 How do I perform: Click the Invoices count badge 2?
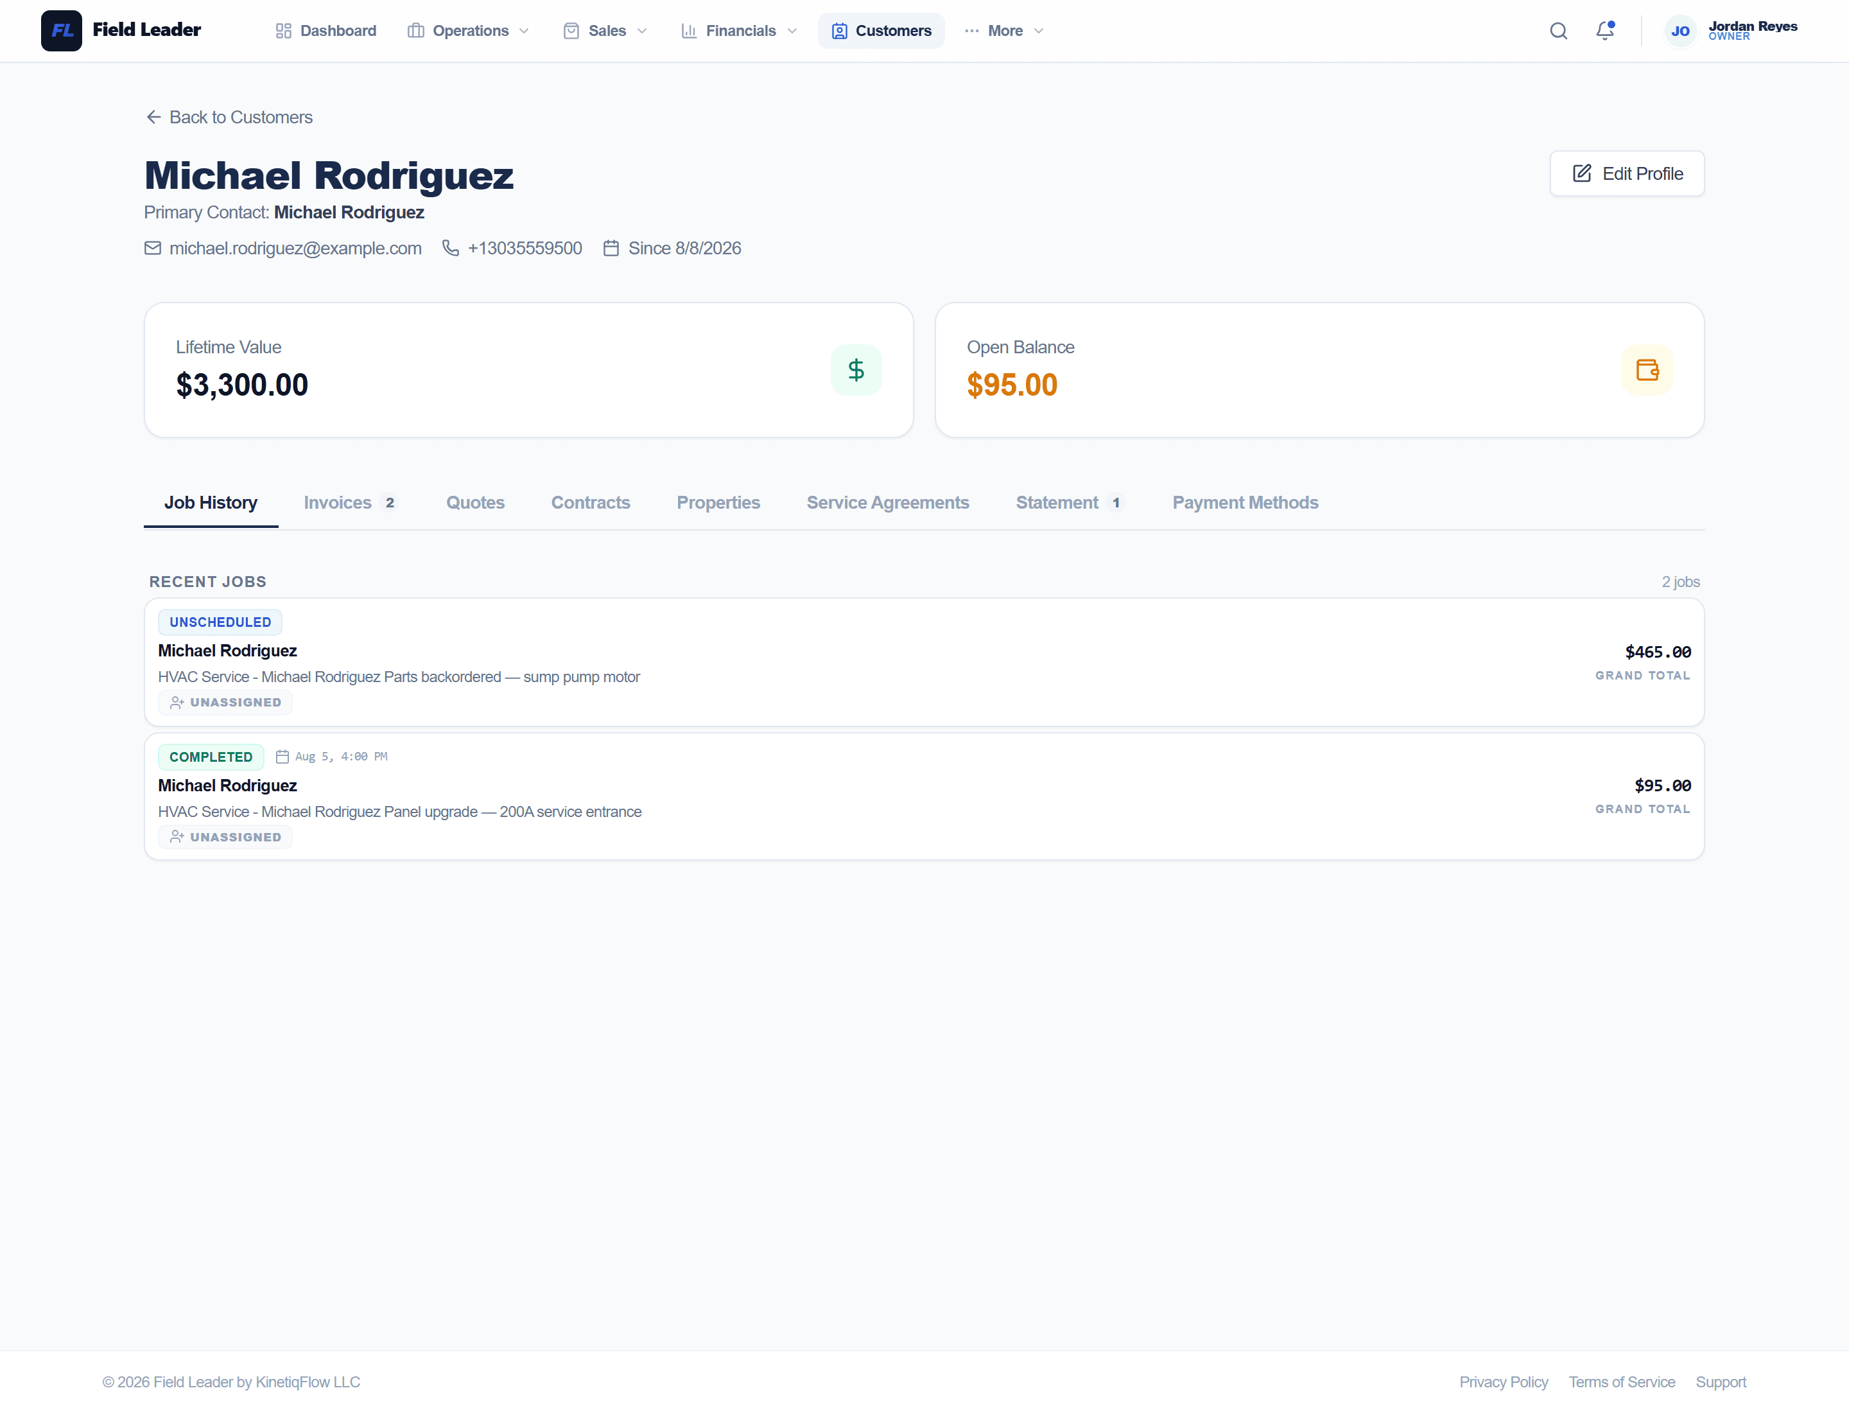pyautogui.click(x=389, y=503)
